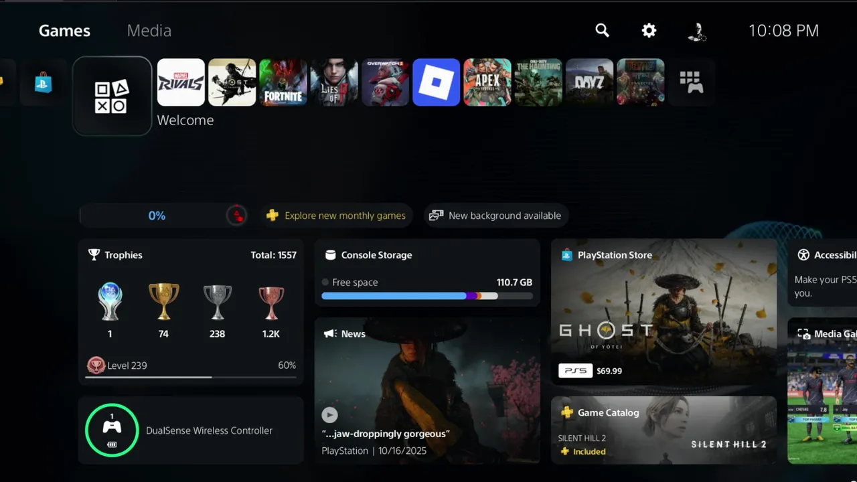
Task: Open the search magnifier icon
Action: [x=603, y=31]
